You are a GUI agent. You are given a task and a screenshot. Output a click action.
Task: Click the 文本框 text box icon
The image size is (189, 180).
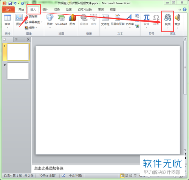(105, 17)
